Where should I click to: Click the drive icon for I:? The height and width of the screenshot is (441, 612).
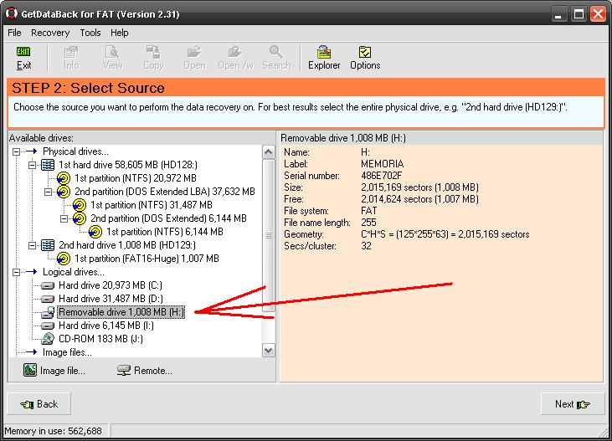pos(48,326)
